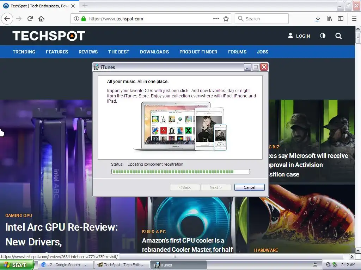The height and width of the screenshot is (270, 361).
Task: Click the TechSpot logo
Action: coord(49,36)
